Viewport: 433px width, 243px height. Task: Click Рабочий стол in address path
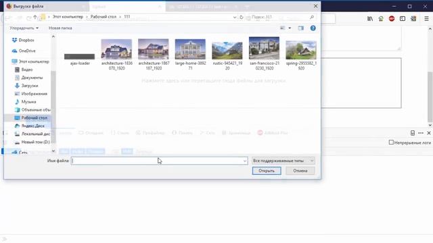click(x=104, y=17)
